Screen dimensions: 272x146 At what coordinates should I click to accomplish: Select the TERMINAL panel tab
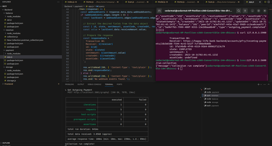(109, 85)
